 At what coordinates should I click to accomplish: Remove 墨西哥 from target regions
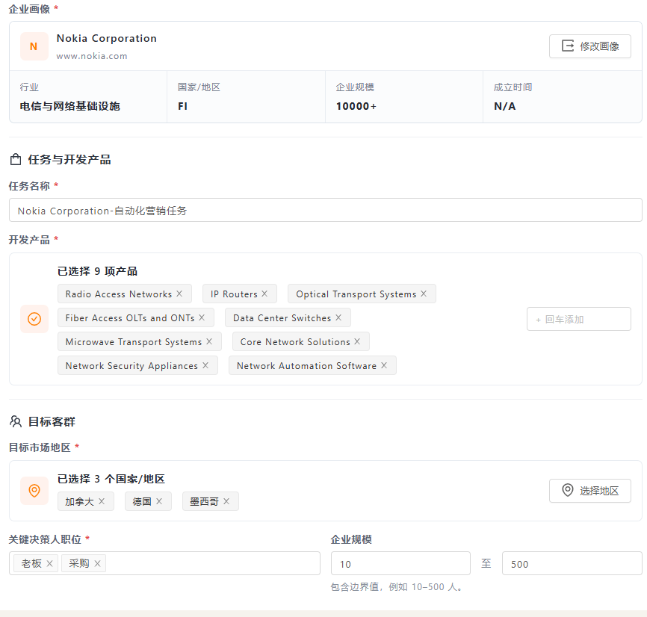226,501
